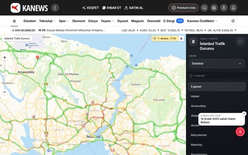Expand the traffic panel to fullscreen

coord(241,41)
